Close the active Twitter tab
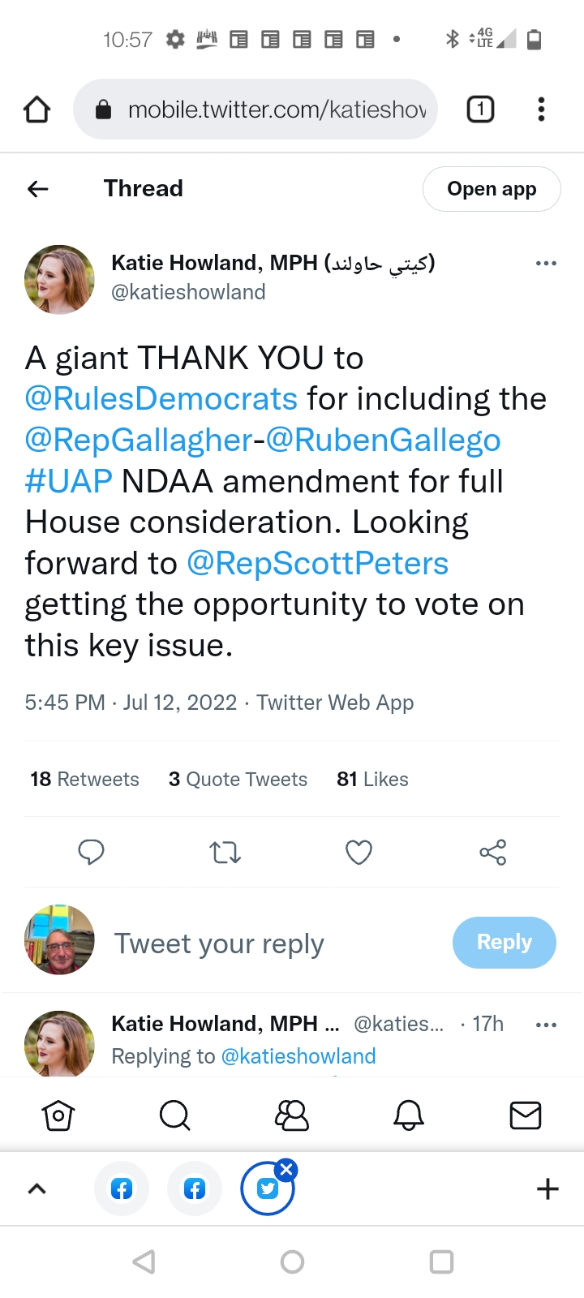 (x=286, y=1169)
